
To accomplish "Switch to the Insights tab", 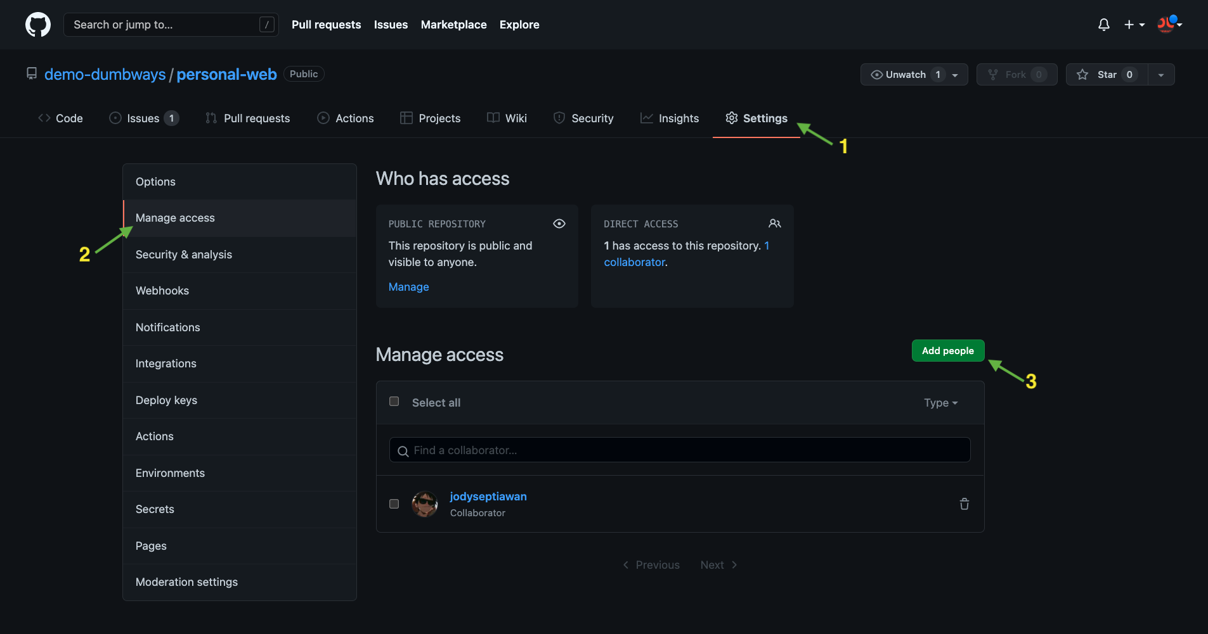I will (670, 118).
